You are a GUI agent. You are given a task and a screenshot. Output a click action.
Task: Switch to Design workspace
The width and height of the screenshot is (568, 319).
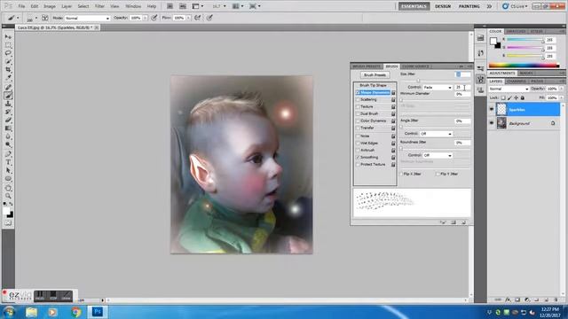443,6
